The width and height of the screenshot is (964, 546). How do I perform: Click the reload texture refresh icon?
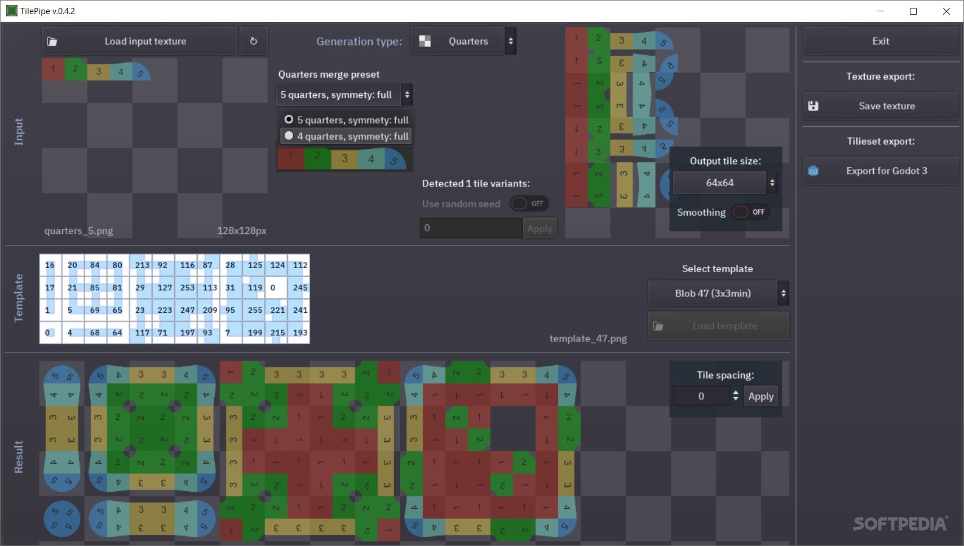point(253,41)
